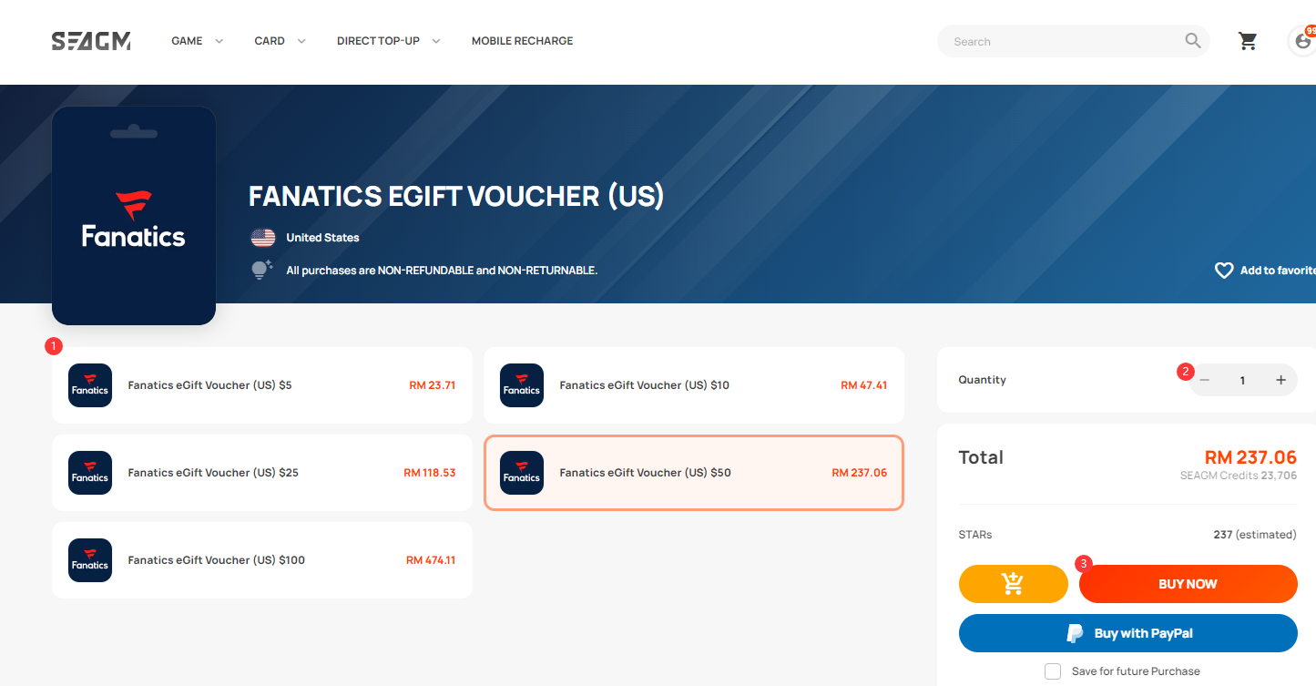
Task: Expand the GAME menu chevron
Action: (x=219, y=41)
